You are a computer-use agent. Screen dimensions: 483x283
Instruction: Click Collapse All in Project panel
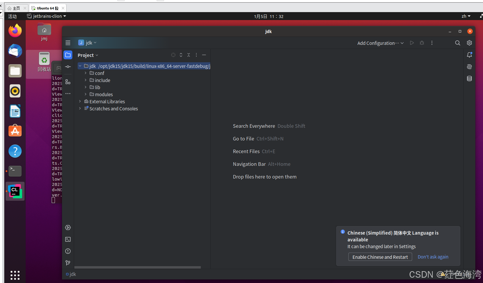click(x=189, y=55)
